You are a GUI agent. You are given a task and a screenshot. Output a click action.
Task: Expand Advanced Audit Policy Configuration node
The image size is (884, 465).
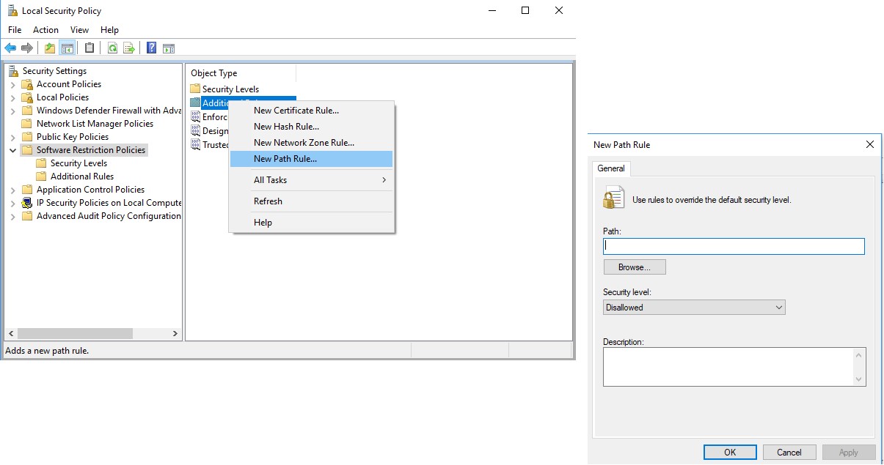(x=12, y=216)
